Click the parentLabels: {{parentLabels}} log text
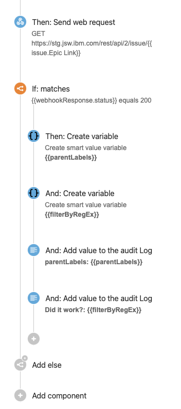 pos(94,262)
